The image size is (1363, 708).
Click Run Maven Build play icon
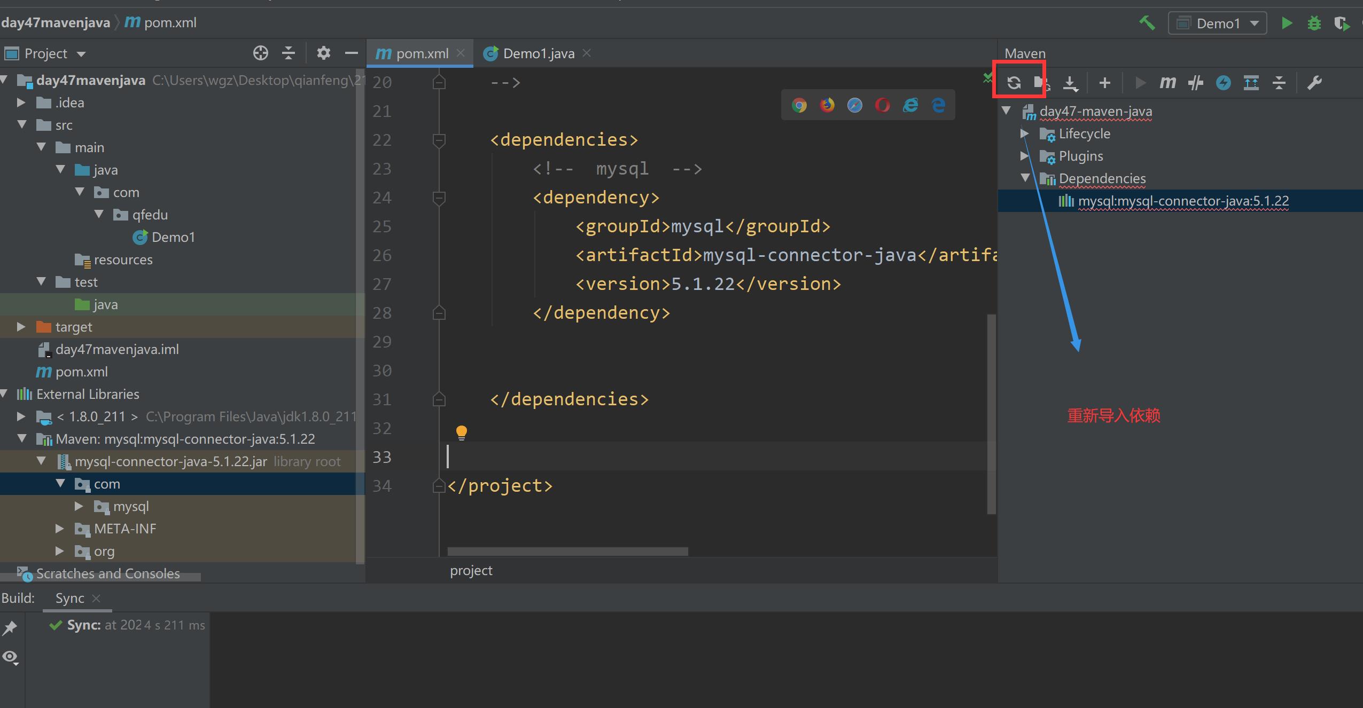point(1140,83)
